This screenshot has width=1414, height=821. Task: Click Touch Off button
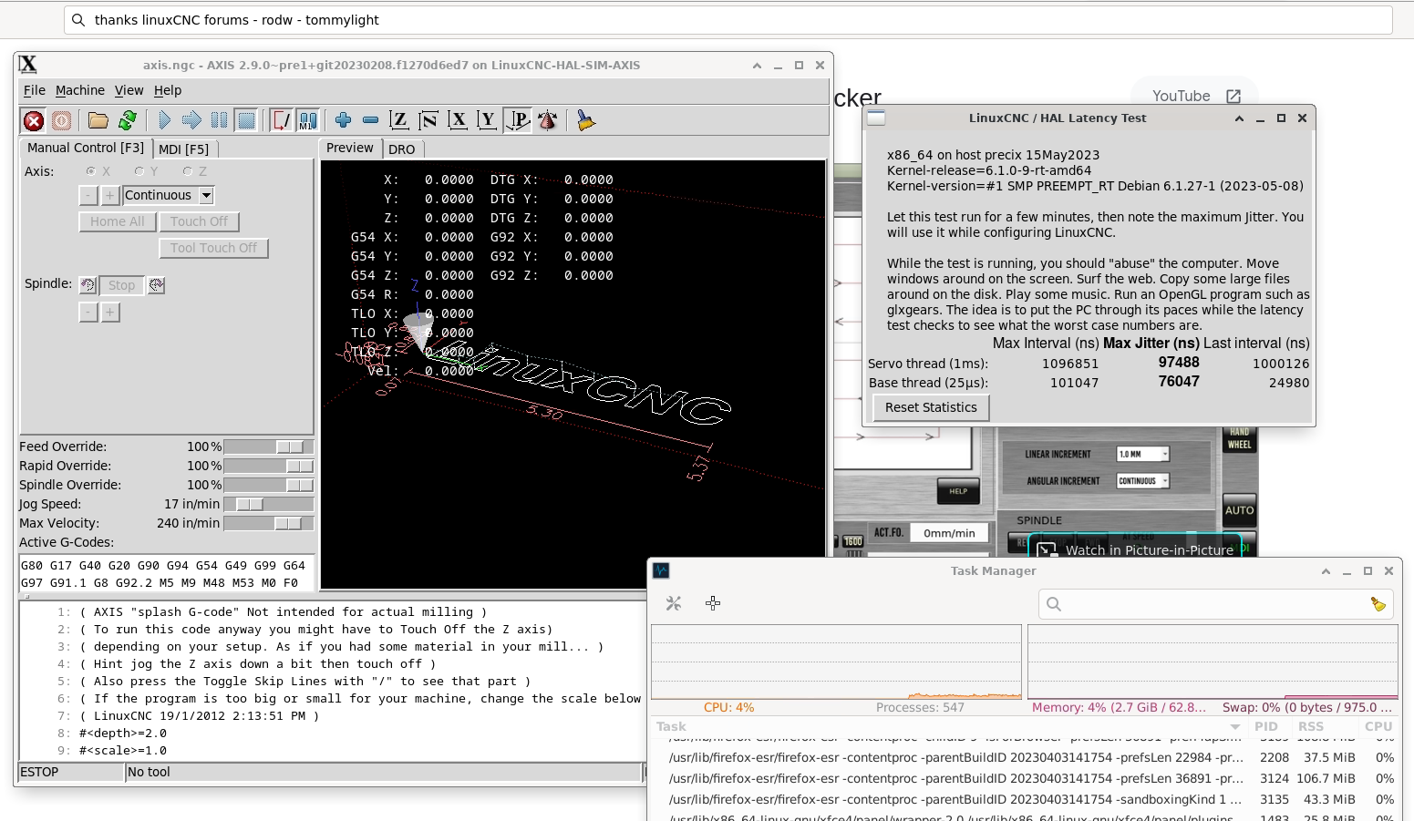coord(199,221)
